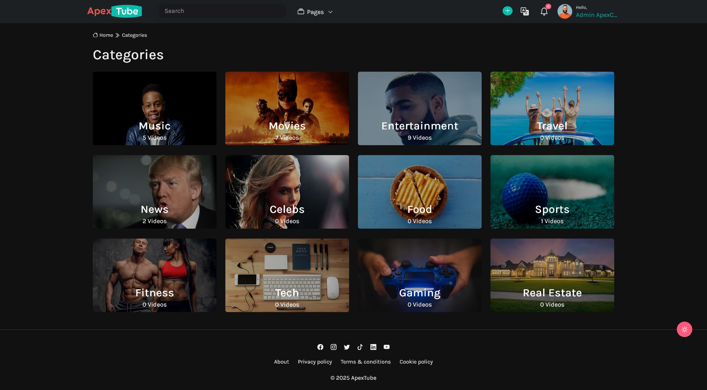Image resolution: width=707 pixels, height=390 pixels.
Task: Open the Facebook social icon
Action: point(320,347)
